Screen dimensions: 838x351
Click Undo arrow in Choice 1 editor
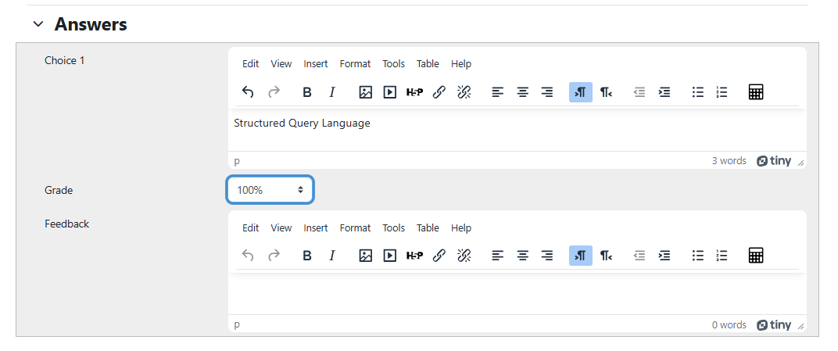tap(248, 92)
